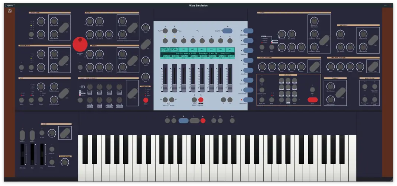The width and height of the screenshot is (397, 186).
Task: Select the Quick Edit side button
Action: click(248, 31)
